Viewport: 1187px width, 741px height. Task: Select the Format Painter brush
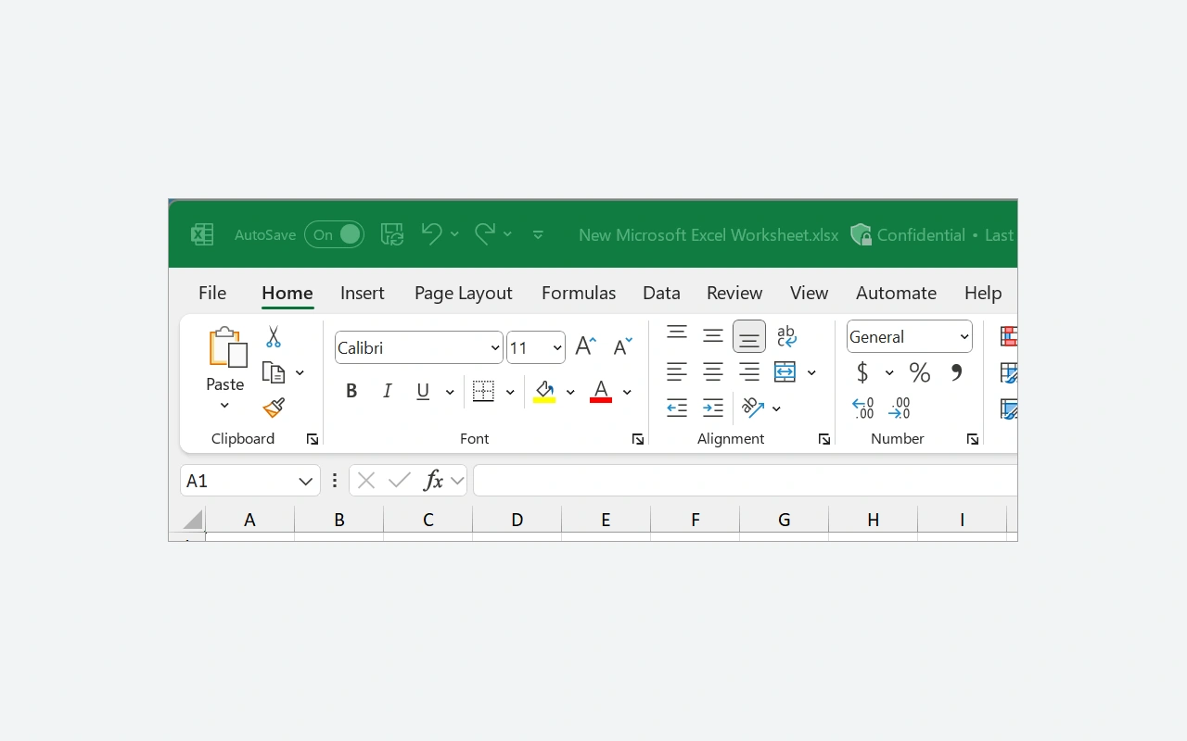274,408
